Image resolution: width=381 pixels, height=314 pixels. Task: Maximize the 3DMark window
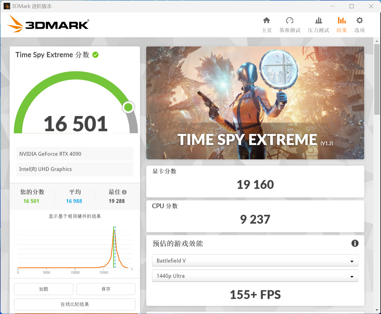pos(351,6)
